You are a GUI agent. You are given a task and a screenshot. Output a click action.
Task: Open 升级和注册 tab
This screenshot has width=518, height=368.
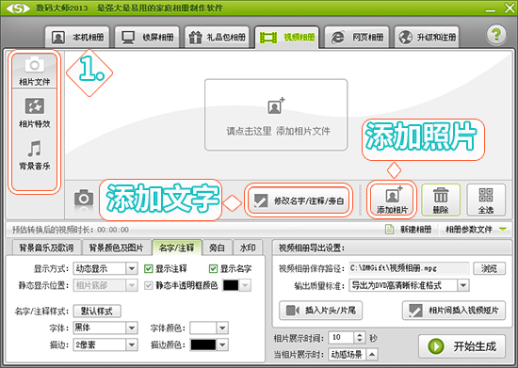click(427, 38)
